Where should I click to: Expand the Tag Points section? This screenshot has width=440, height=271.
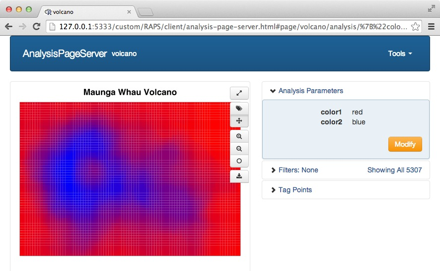pos(295,190)
